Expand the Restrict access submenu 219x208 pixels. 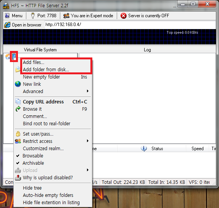[53, 141]
